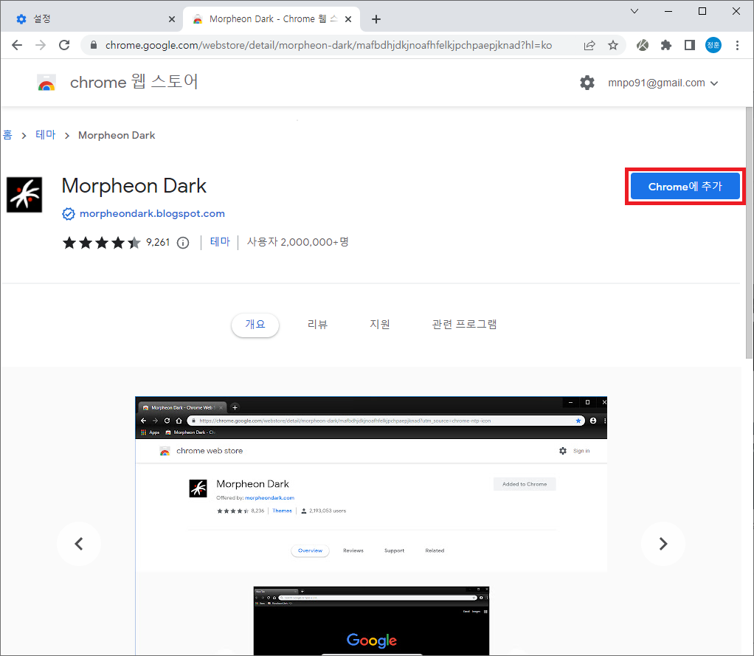Select the 관련 프로그램 tab
This screenshot has height=656, width=754.
(x=464, y=325)
